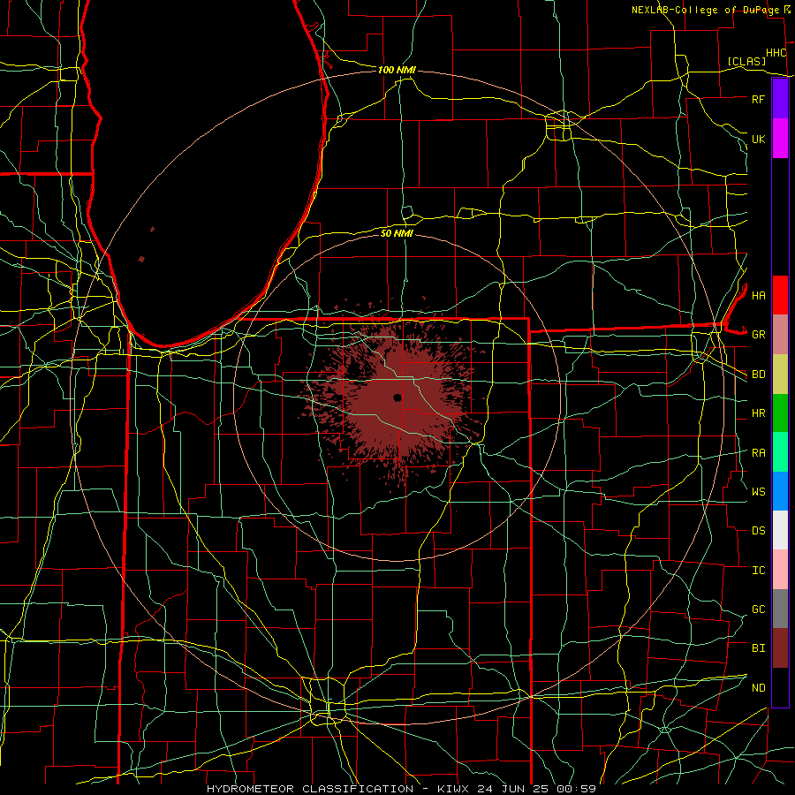This screenshot has height=795, width=795.
Task: Click the HR green legend swatch
Action: tap(780, 413)
